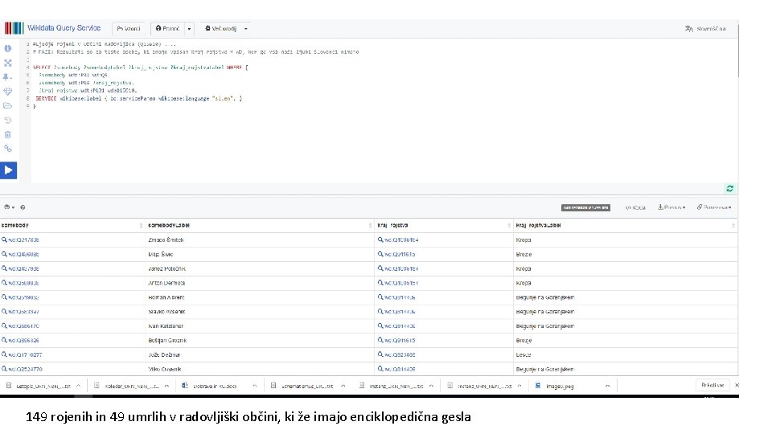The width and height of the screenshot is (772, 434).
Task: Open the Pomoč help dropdown arrow
Action: coord(190,28)
